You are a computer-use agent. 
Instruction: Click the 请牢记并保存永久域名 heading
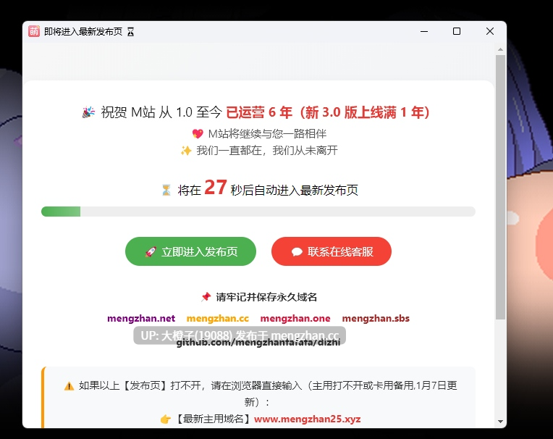(266, 297)
